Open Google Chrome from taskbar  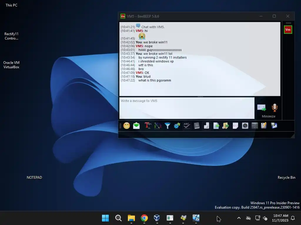[x=144, y=218]
